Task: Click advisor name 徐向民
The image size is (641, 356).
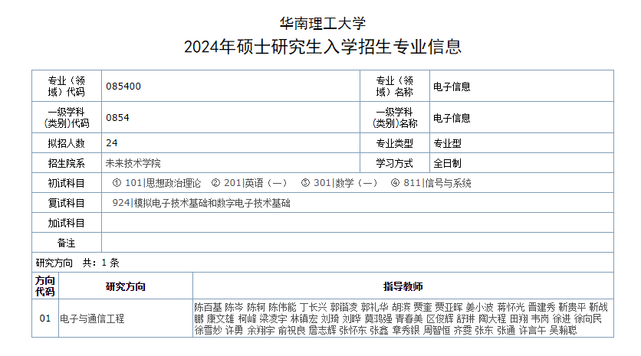Action: pyautogui.click(x=588, y=318)
